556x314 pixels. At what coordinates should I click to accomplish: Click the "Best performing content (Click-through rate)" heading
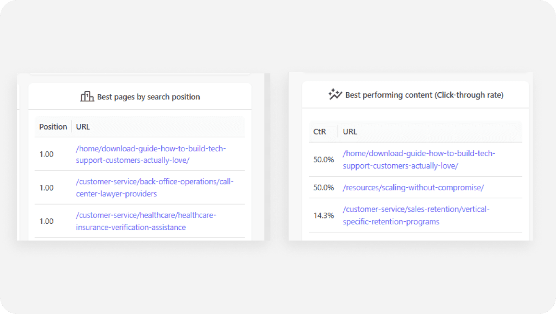pyautogui.click(x=424, y=95)
